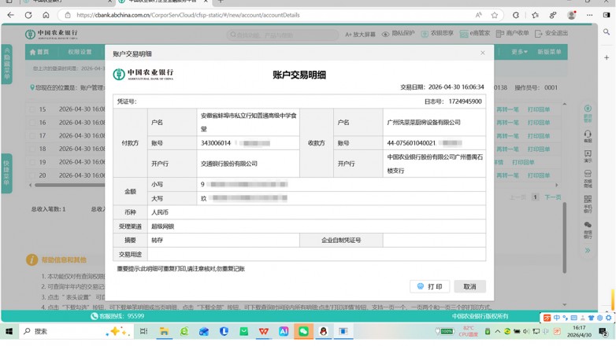The height and width of the screenshot is (346, 616).
Task: Tick the checkbox of row 19
Action: click(x=32, y=163)
